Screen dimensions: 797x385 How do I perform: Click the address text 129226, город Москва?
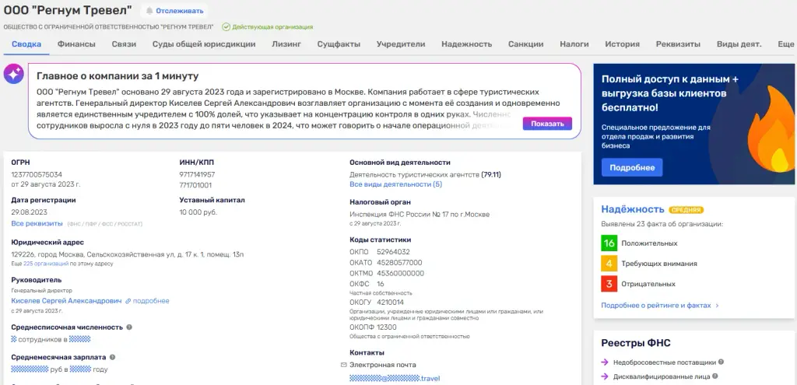(x=127, y=254)
